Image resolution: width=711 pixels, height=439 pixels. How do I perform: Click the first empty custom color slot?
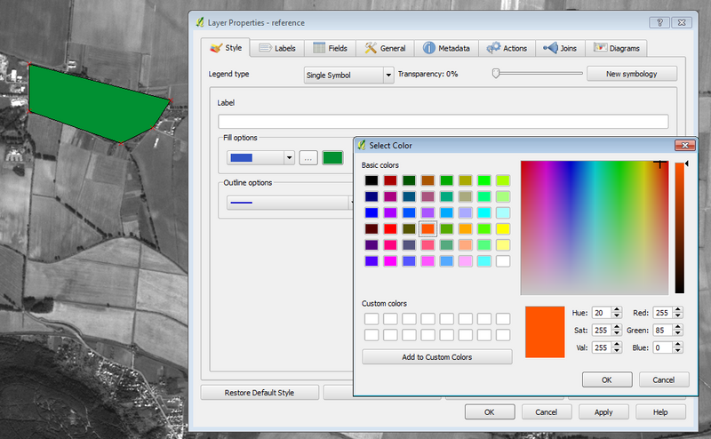[x=371, y=319]
